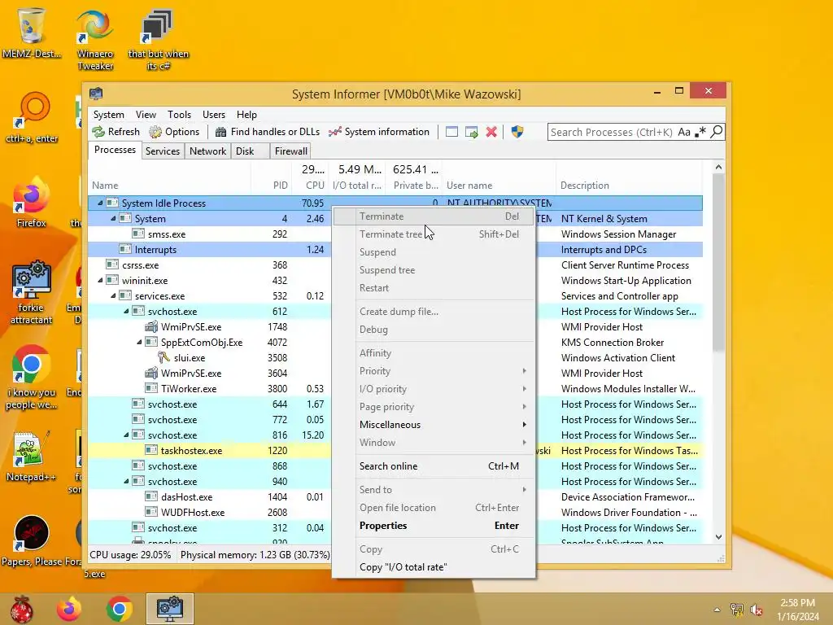The height and width of the screenshot is (625, 833).
Task: Open System information graph window
Action: click(x=379, y=132)
